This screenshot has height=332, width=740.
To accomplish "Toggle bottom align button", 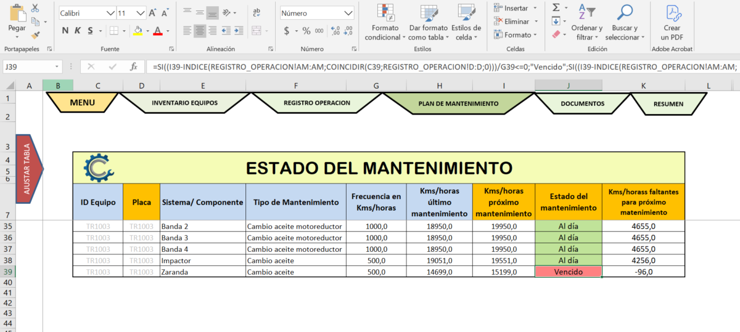I will 213,12.
